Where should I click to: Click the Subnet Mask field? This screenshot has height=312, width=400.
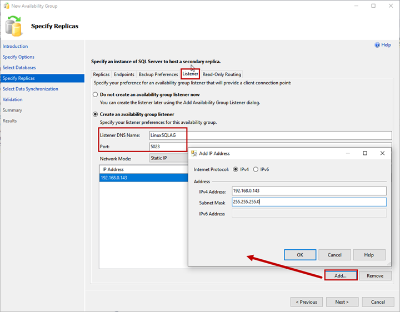click(309, 202)
